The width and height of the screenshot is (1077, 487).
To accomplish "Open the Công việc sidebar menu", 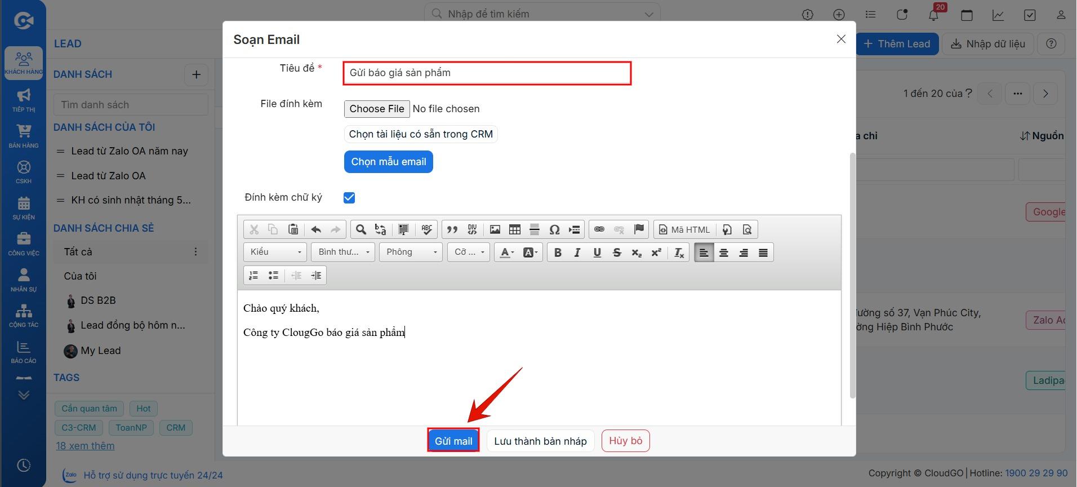I will point(24,243).
